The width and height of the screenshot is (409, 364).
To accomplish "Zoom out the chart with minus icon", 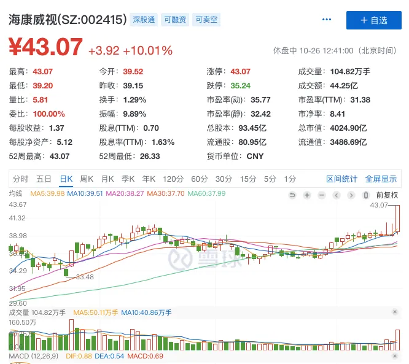I will click(x=322, y=195).
